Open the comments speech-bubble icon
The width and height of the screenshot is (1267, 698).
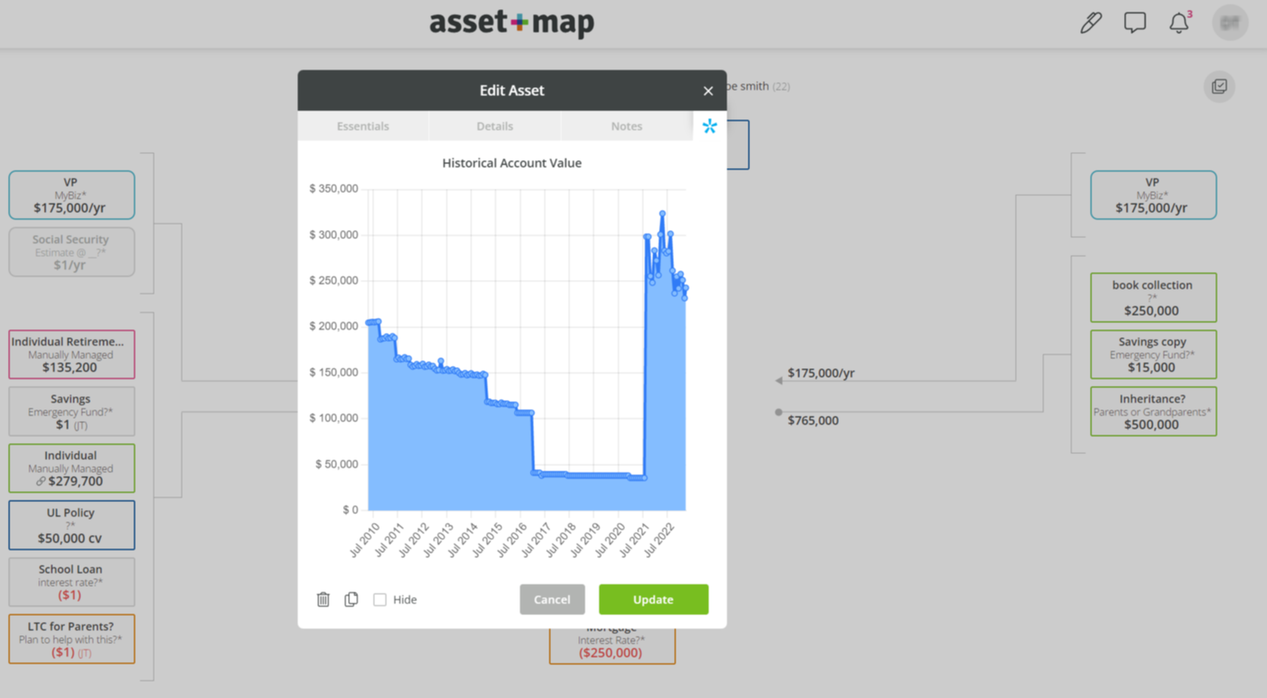(x=1135, y=23)
